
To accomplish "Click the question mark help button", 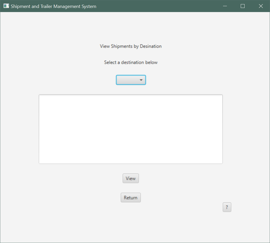I will [227, 207].
